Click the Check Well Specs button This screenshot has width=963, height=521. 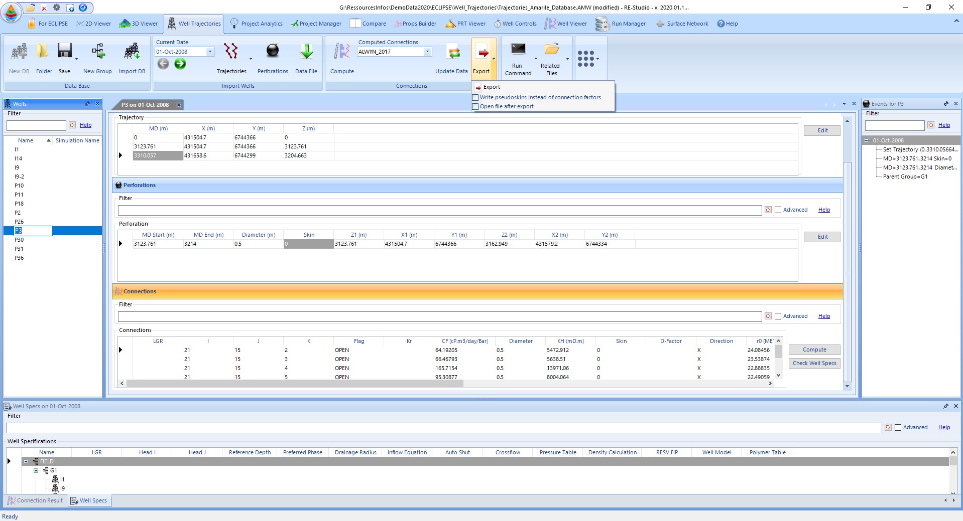(814, 363)
